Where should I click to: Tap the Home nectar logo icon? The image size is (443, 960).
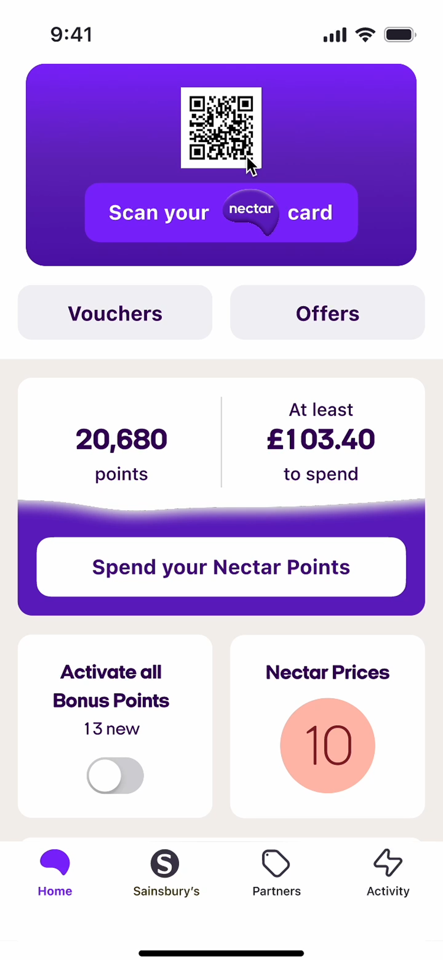(55, 862)
